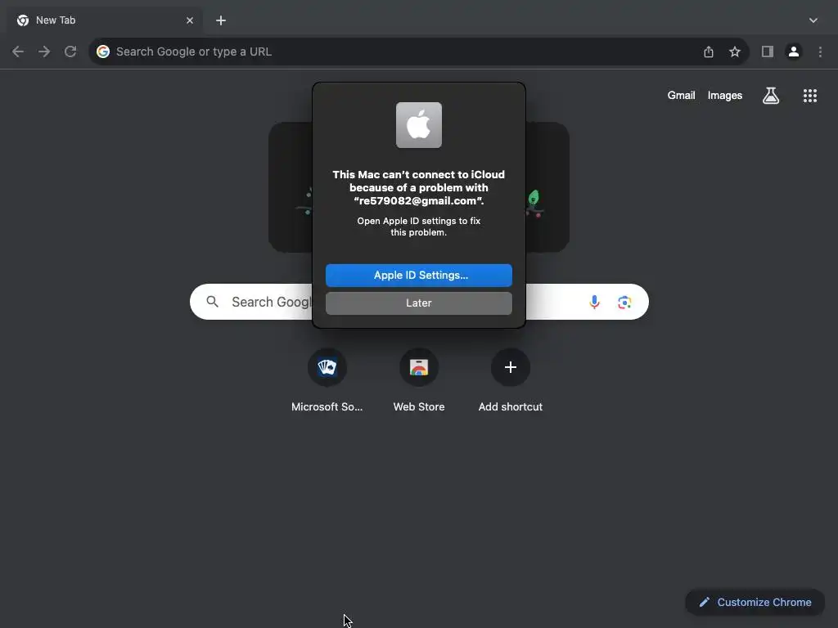
Task: Open the Gmail link
Action: (x=681, y=96)
